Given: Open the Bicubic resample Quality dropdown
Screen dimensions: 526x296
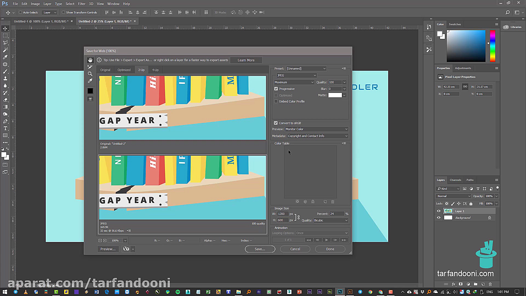Looking at the screenshot, I should [331, 220].
